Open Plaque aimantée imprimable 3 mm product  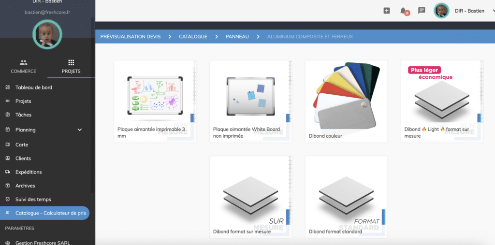[x=155, y=101]
